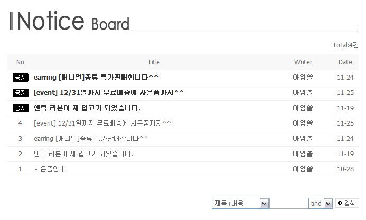This screenshot has height=220, width=366.
Task: Open the pinned bold [event] 12/31 notice
Action: [x=109, y=93]
